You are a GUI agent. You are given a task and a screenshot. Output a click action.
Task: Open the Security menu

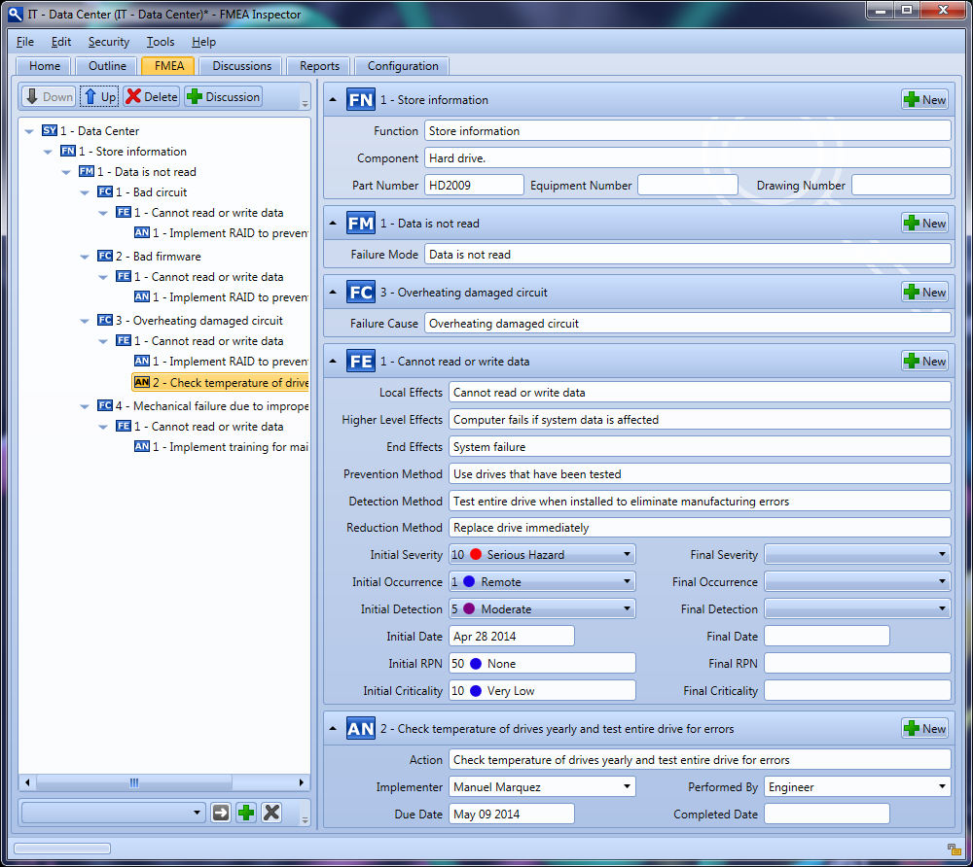pyautogui.click(x=108, y=42)
